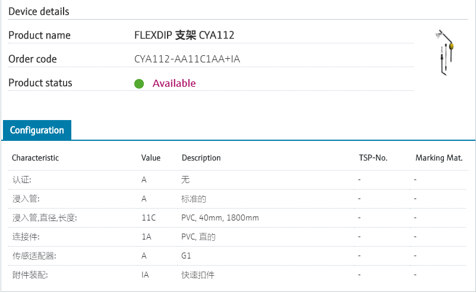
Task: Click the PVC, 直的 description cell
Action: point(198,237)
